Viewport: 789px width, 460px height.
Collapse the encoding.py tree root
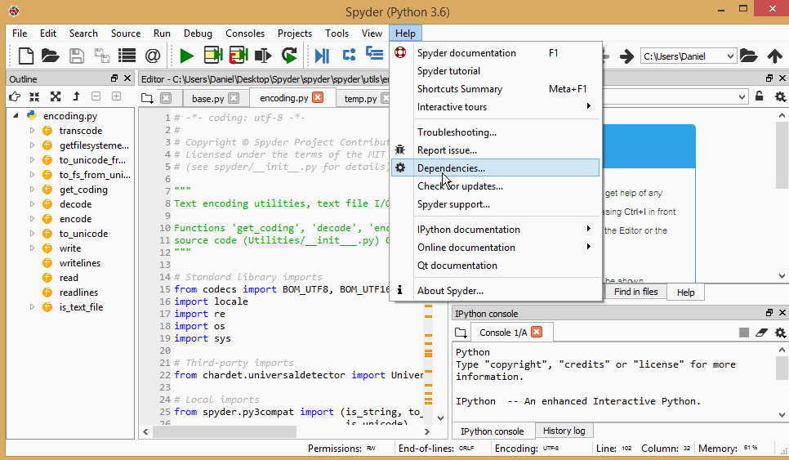coord(16,116)
